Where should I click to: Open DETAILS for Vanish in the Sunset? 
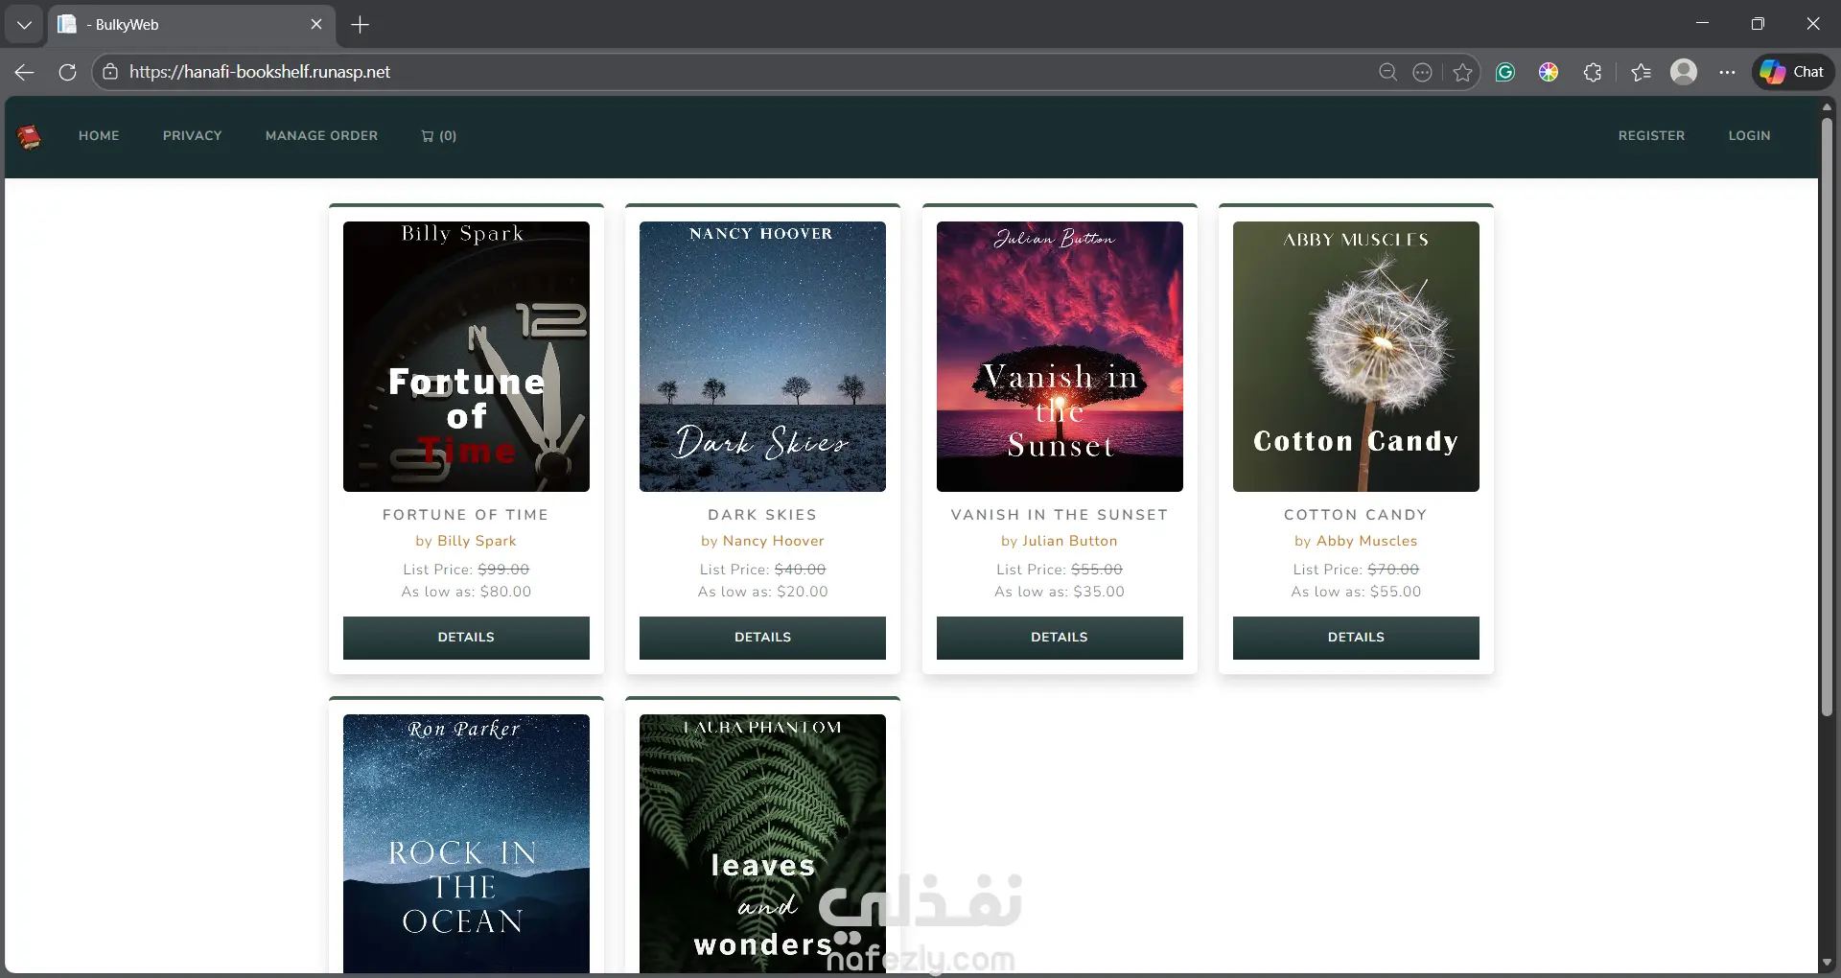(1060, 638)
